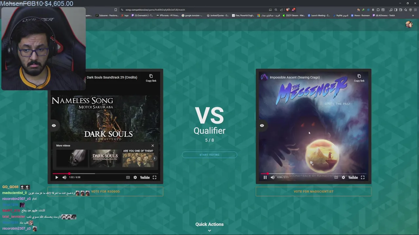Open Junkrat/Quotes bookmark

click(218, 15)
